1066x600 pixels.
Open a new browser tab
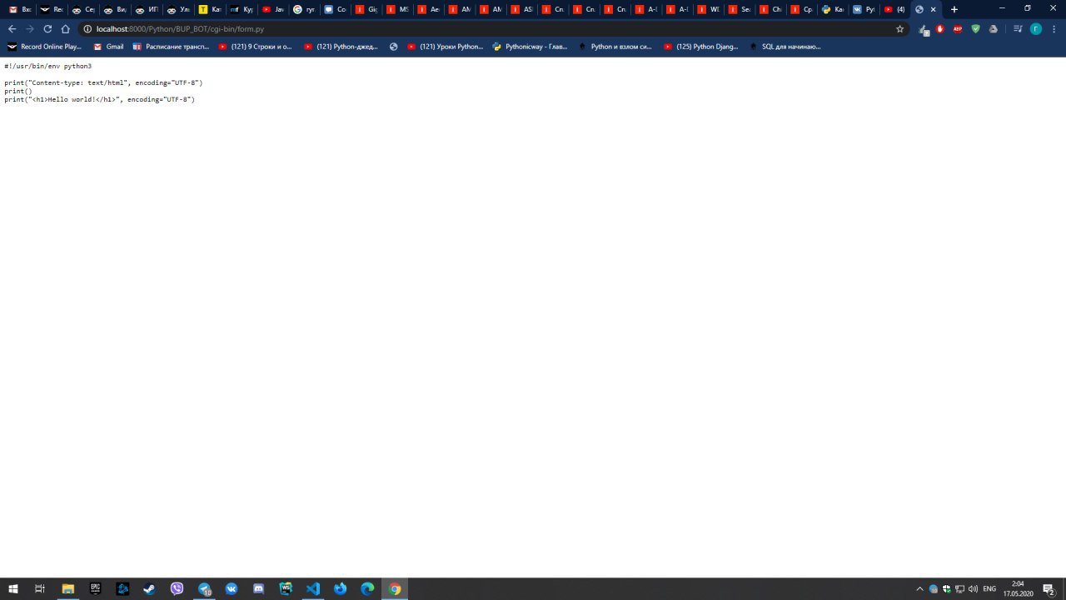point(954,9)
